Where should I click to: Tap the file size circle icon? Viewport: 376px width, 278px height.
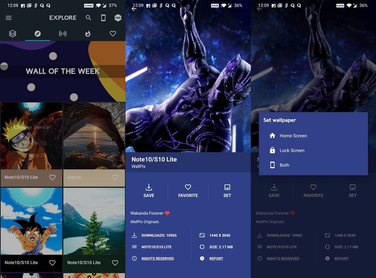pos(202,246)
